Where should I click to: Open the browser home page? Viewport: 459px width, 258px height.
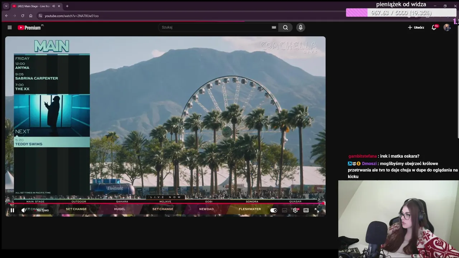click(x=30, y=16)
